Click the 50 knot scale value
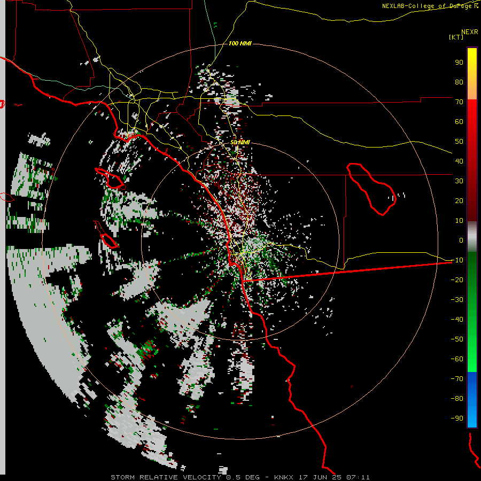 click(x=459, y=142)
